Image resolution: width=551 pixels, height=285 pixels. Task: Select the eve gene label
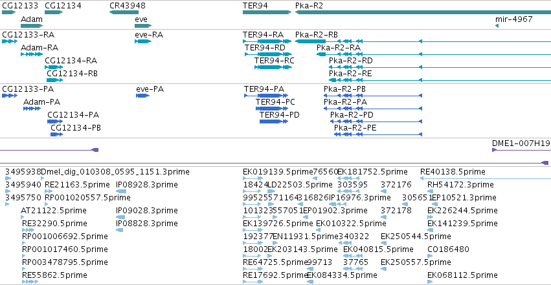141,19
